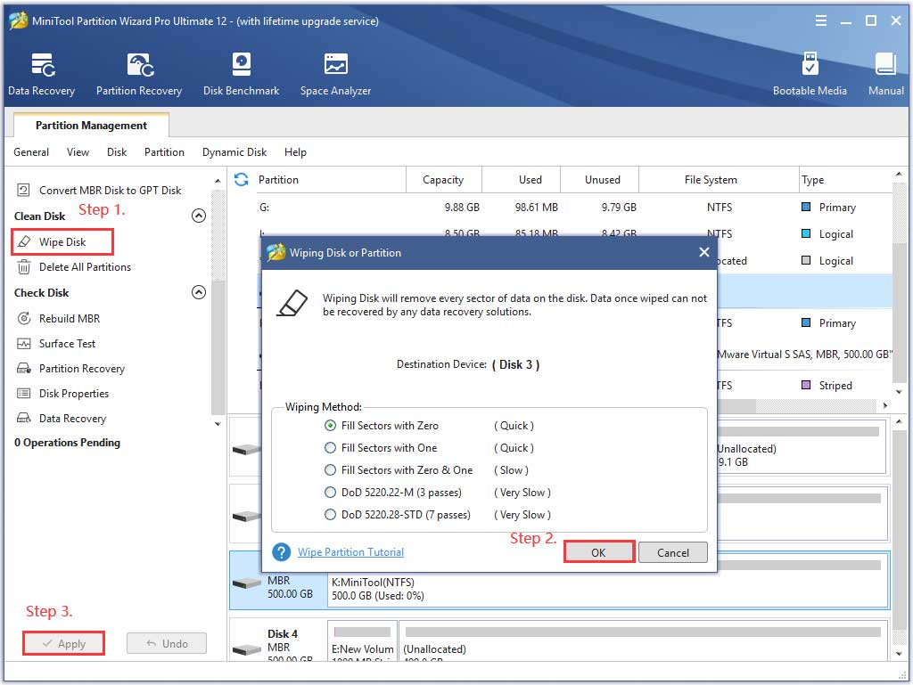Select Fill Sectors with Zero & One
Viewport: 913px width, 685px height.
[330, 469]
